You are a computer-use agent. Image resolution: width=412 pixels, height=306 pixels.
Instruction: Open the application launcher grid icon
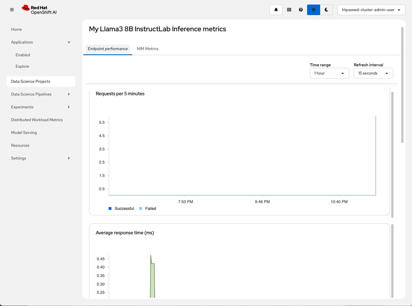coord(289,10)
